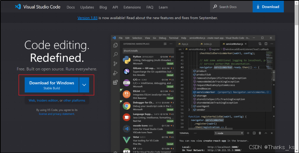
Task: Click Install button for Python extension in the preview
Action: pos(170,64)
